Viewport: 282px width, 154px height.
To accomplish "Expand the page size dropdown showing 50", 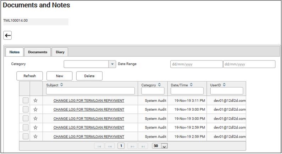I will click(x=164, y=146).
